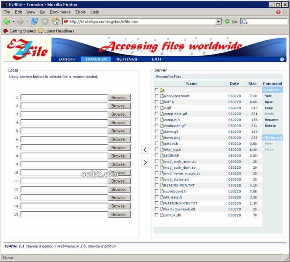
Task: Click the Rename command link
Action: (271, 120)
